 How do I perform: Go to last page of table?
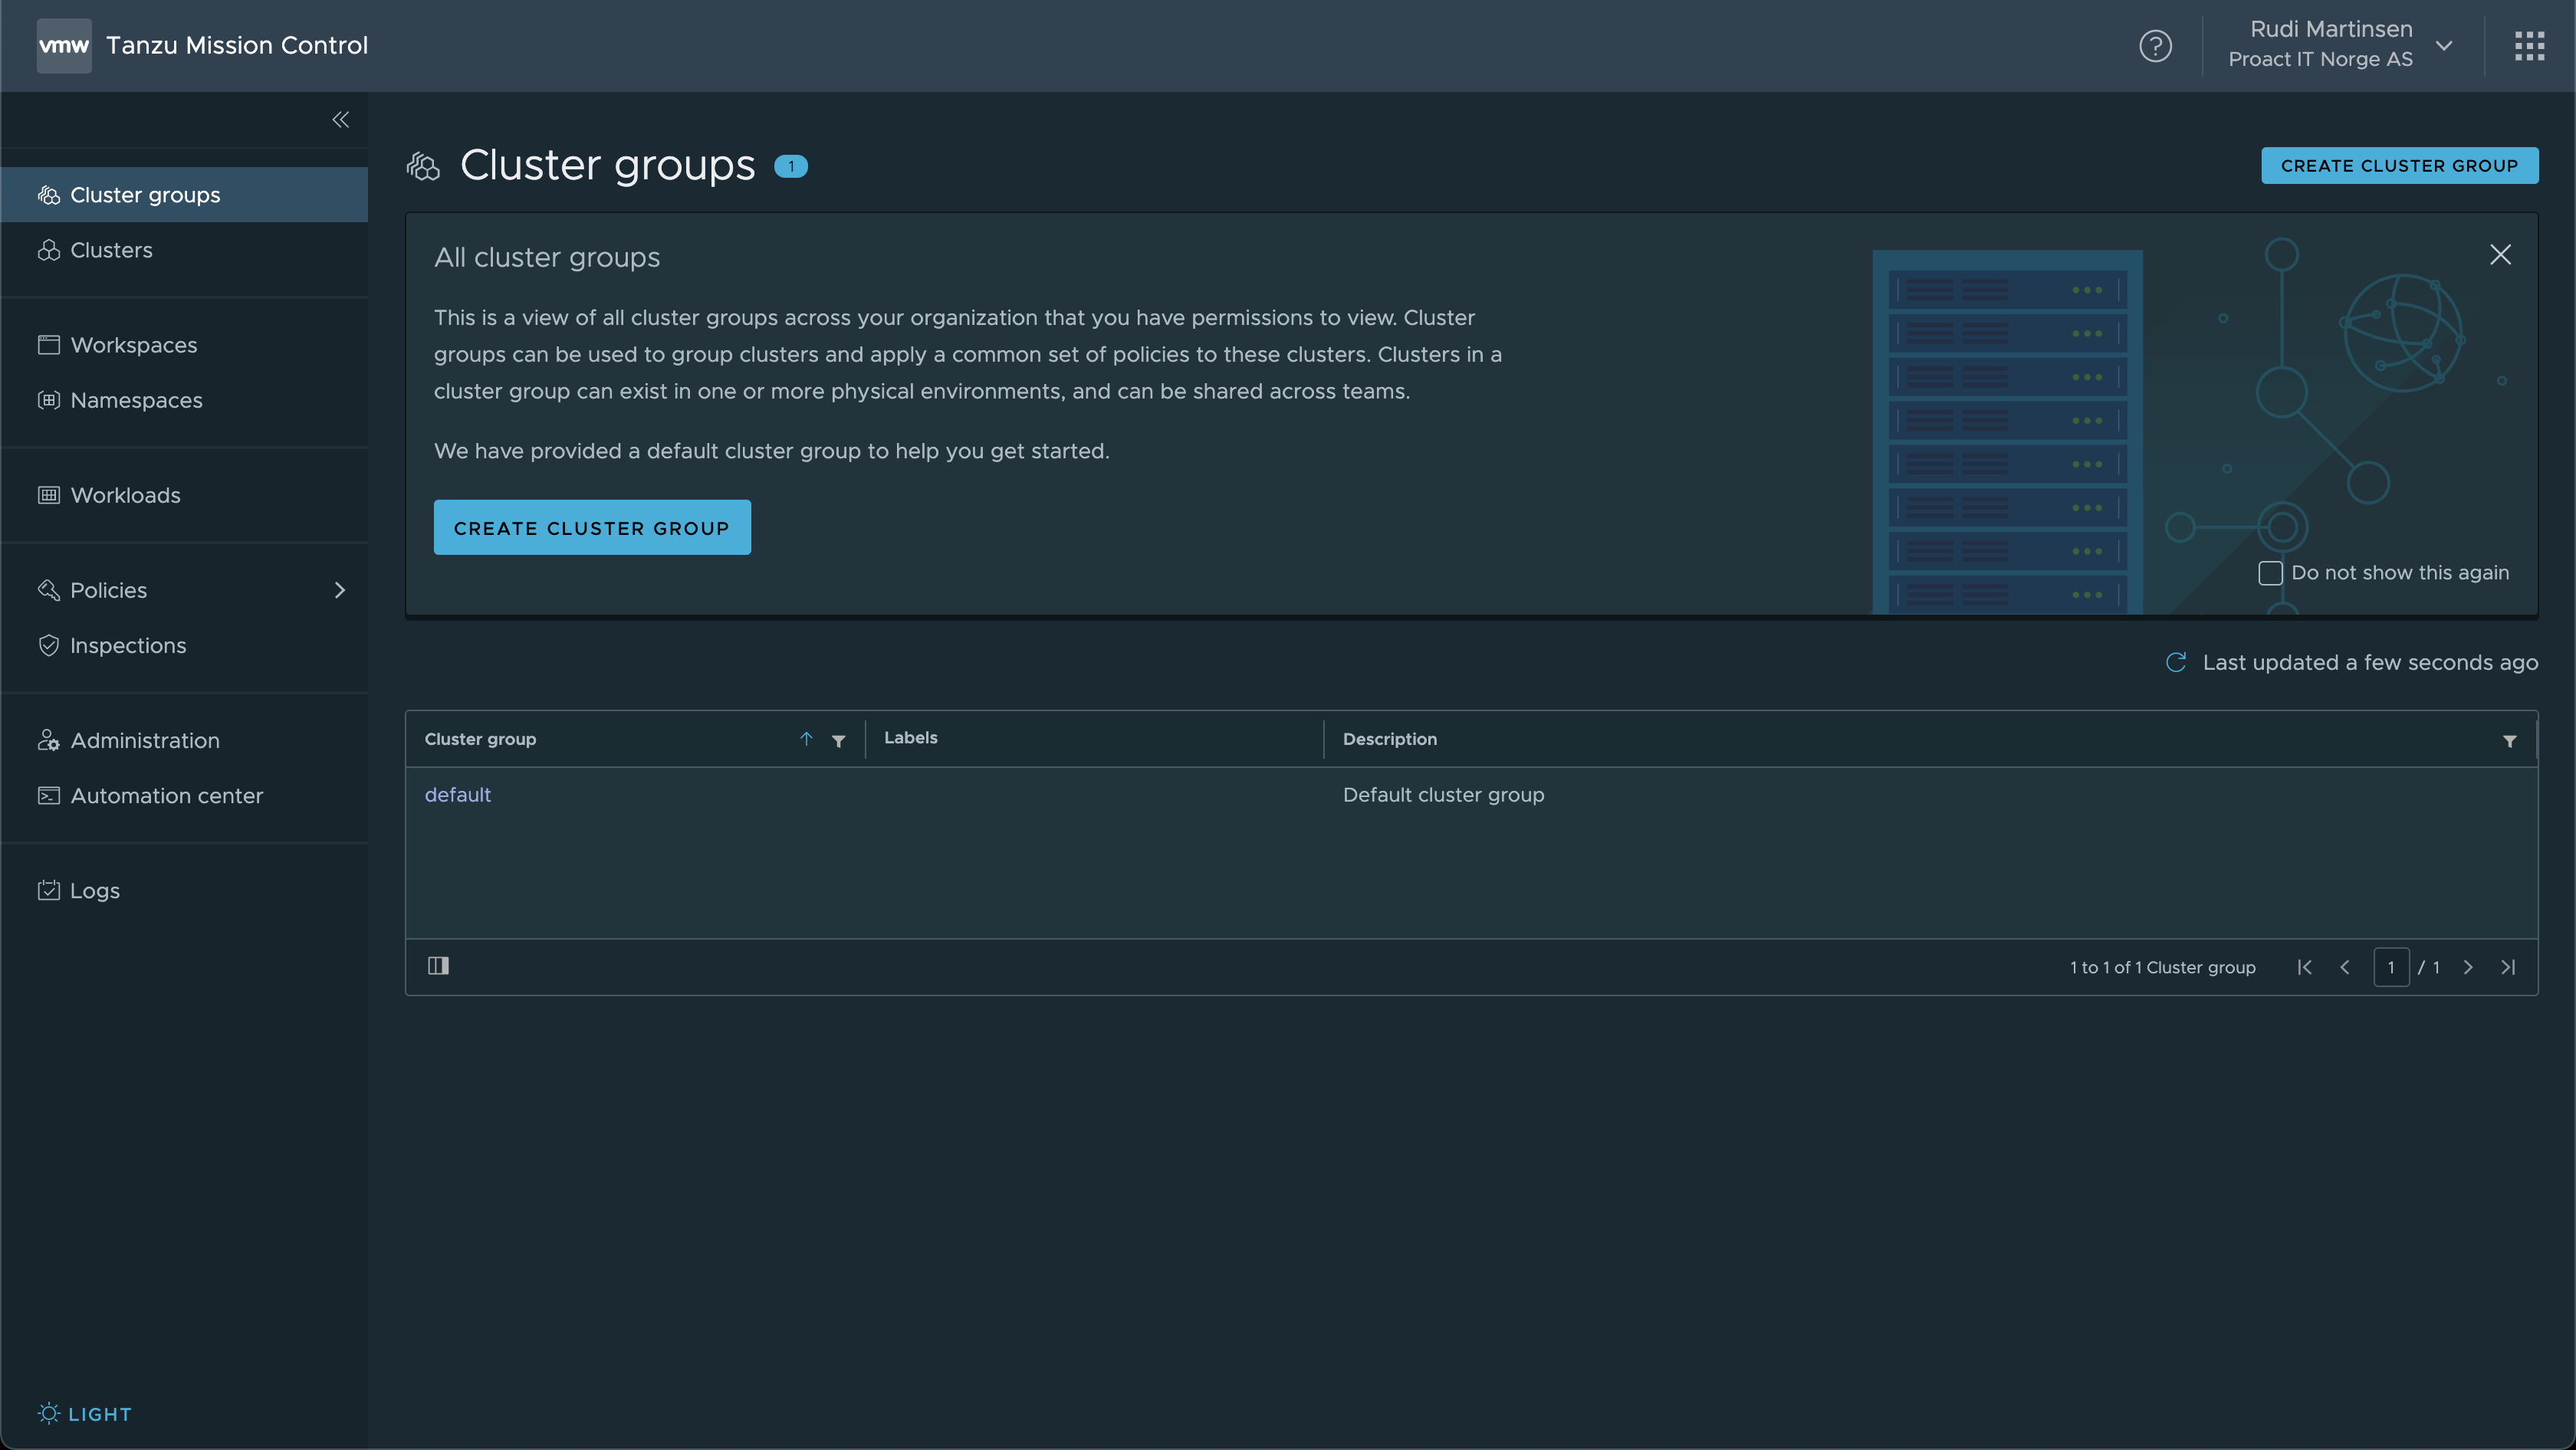tap(2507, 967)
